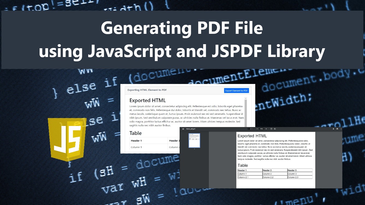Click the 100% zoom level display
365x205 pixels.
261,129
